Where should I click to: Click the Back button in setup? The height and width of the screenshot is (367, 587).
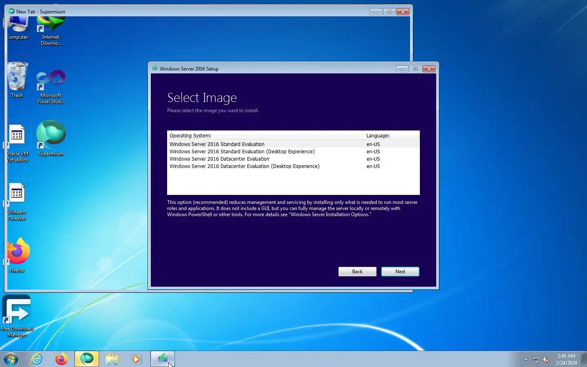pyautogui.click(x=357, y=272)
